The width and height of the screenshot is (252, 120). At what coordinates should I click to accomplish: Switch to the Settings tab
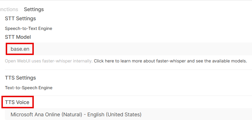[x=34, y=9]
